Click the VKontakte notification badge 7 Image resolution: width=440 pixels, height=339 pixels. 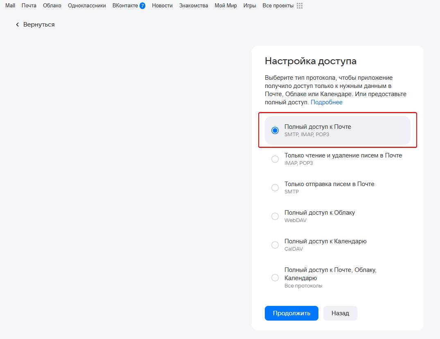pos(142,6)
